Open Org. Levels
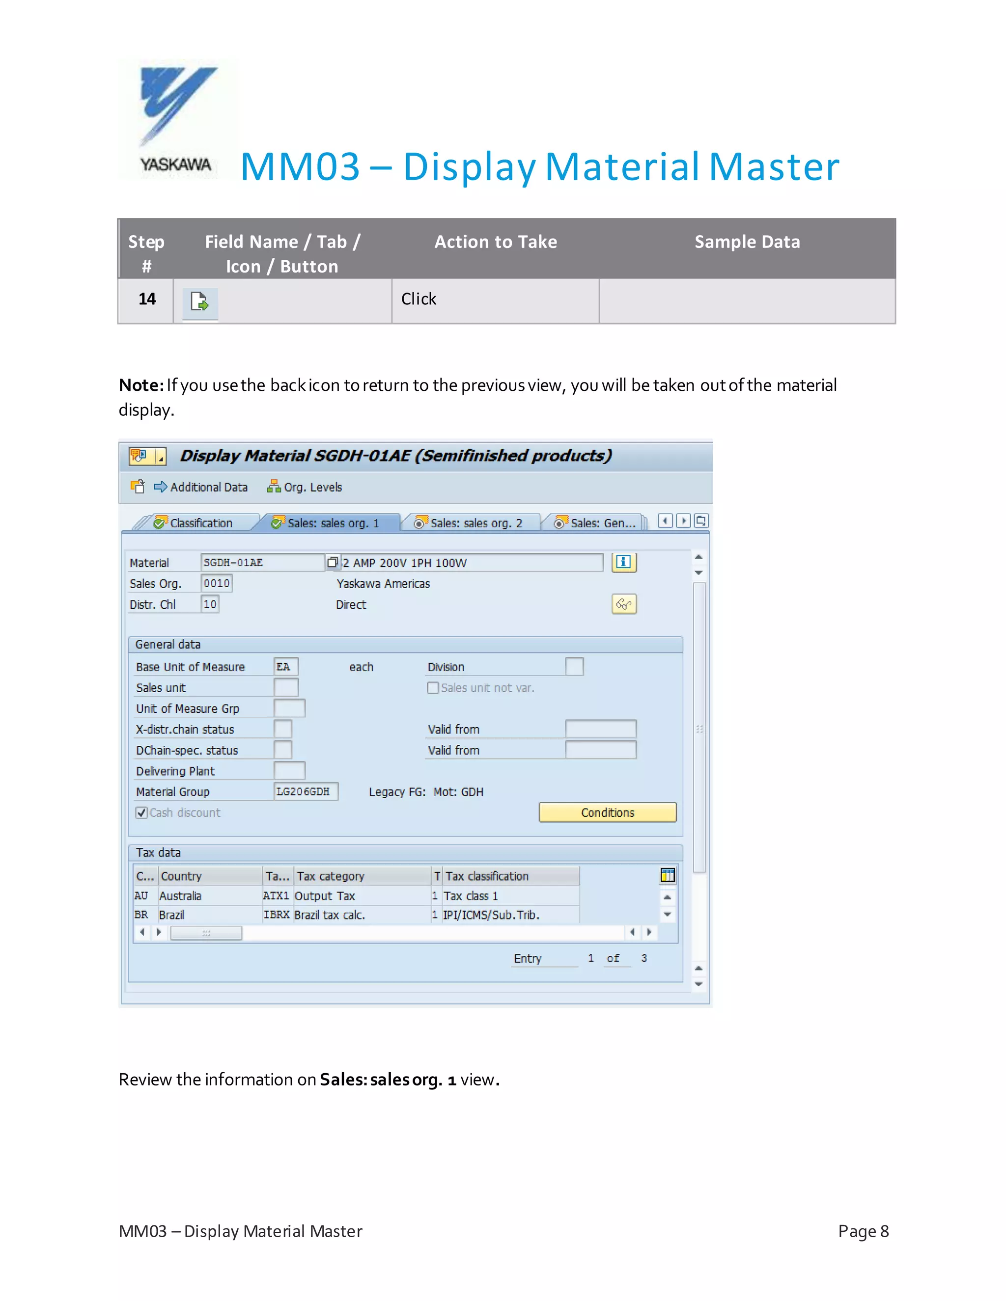 pos(305,488)
